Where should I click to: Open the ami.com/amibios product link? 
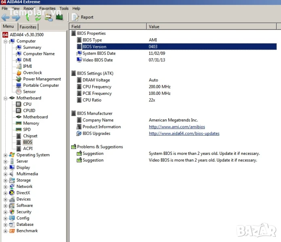pyautogui.click(x=177, y=127)
